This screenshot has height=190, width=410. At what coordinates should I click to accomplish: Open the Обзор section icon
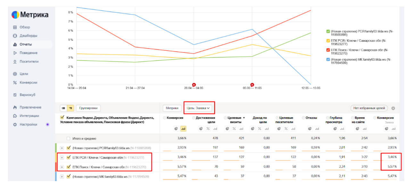point(15,27)
